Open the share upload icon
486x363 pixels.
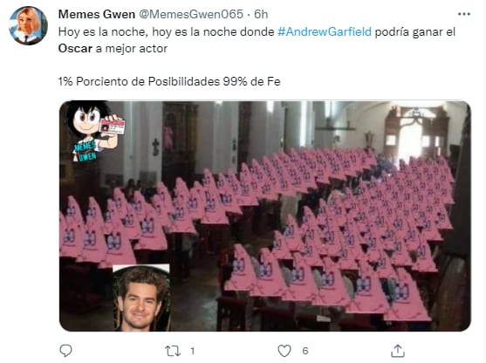[x=398, y=351]
